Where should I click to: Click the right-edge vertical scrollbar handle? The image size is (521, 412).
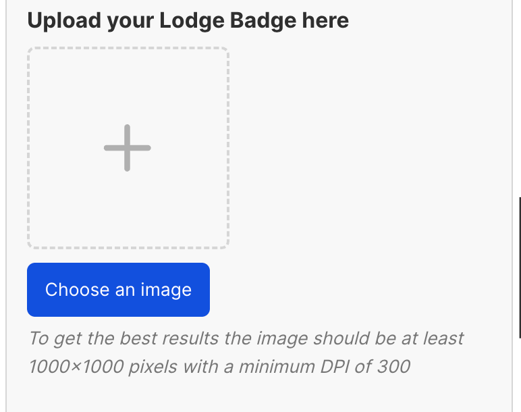tap(520, 267)
